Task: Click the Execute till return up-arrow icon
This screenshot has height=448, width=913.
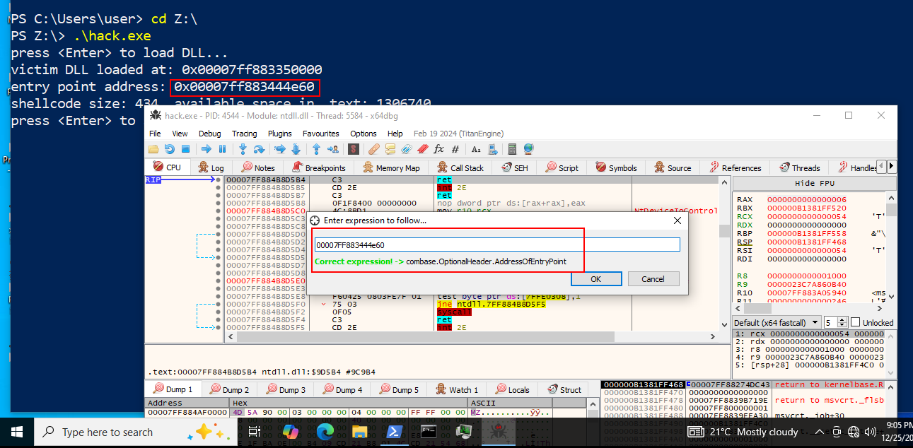Action: pos(316,149)
